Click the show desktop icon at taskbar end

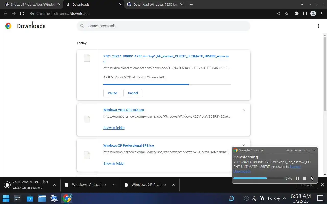pos(320,198)
